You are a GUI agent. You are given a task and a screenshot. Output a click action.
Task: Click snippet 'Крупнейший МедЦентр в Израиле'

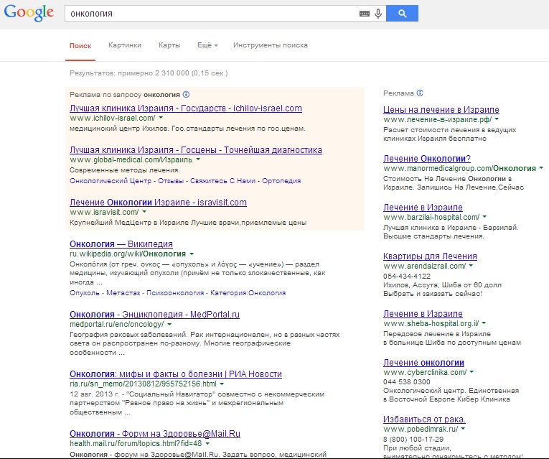129,223
